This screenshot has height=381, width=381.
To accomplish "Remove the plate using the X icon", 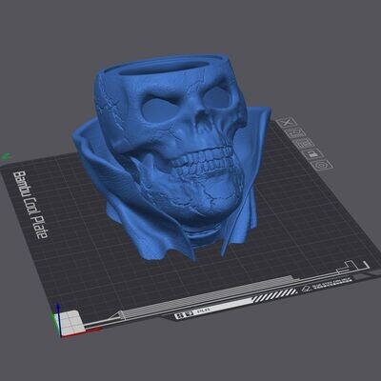I will click(x=286, y=122).
